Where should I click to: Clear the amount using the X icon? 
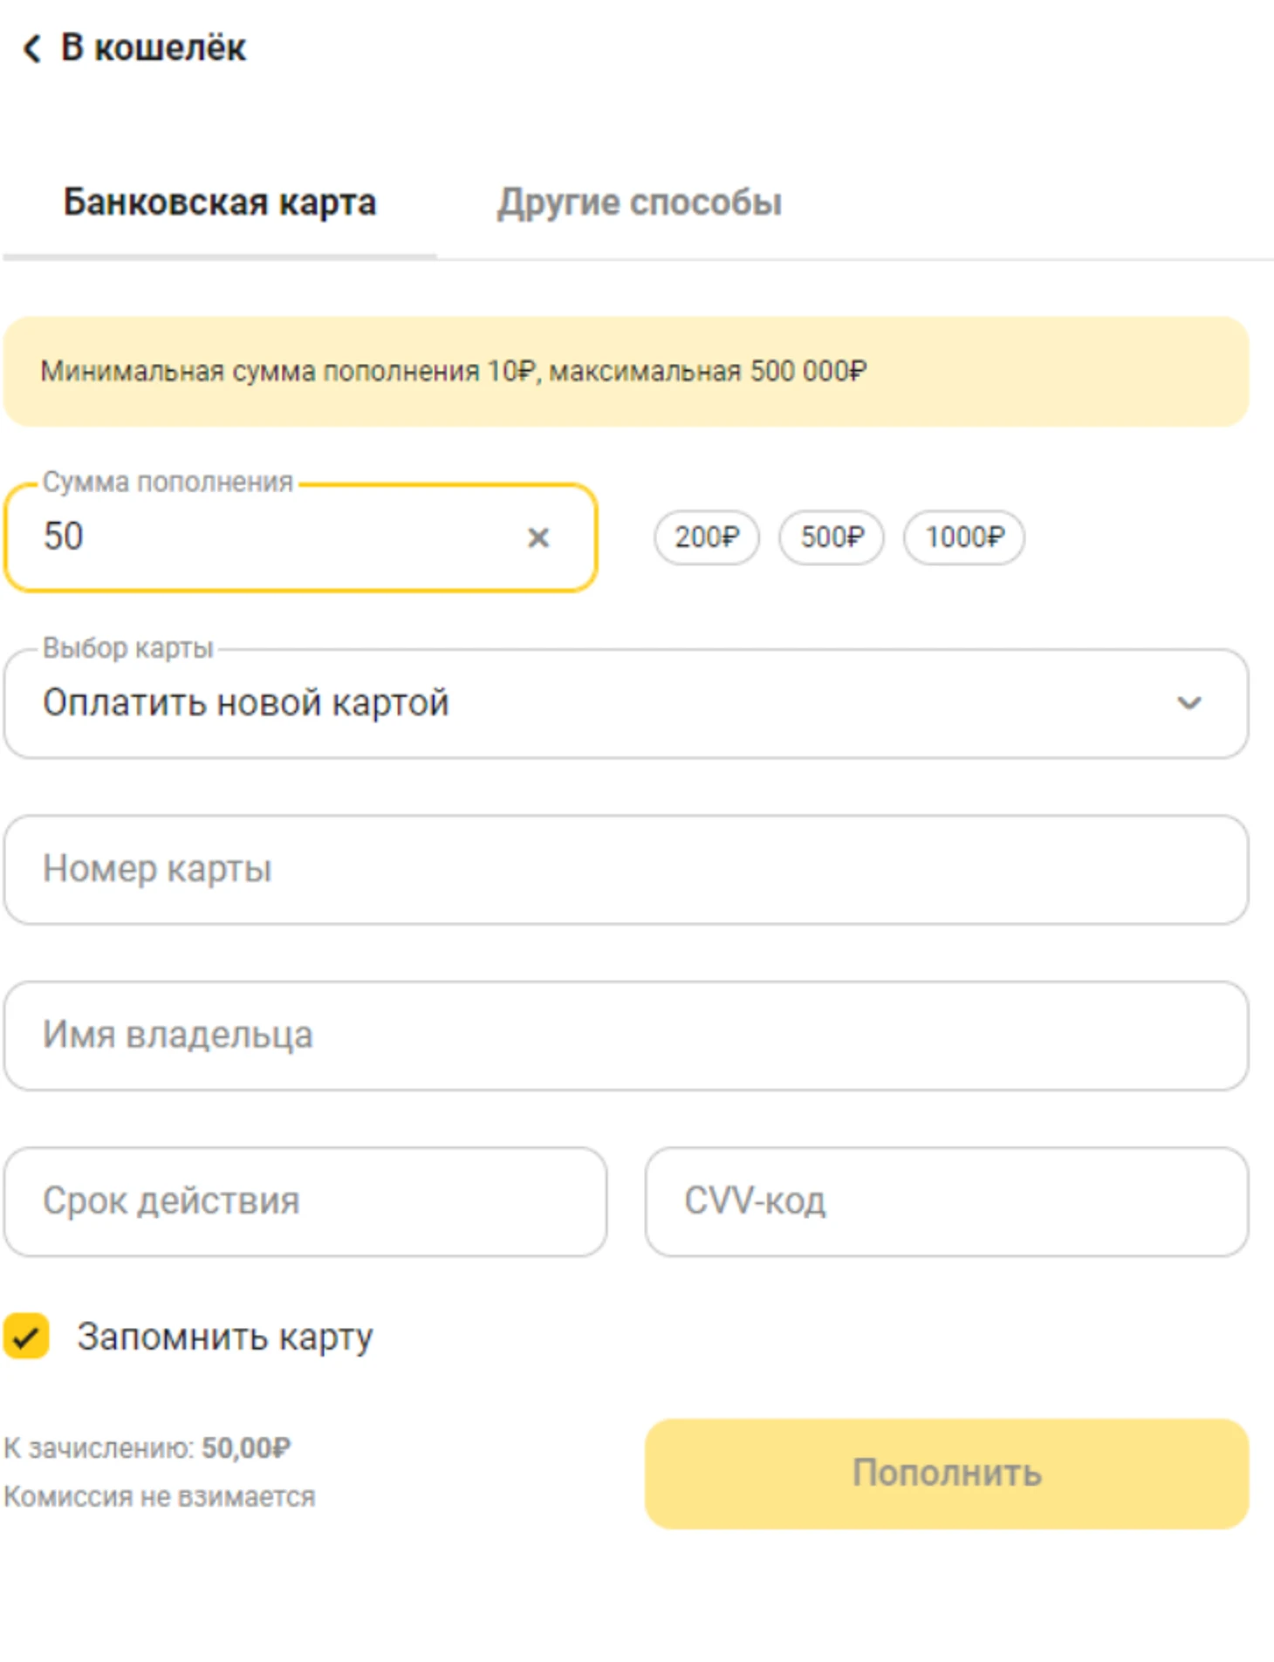(538, 538)
